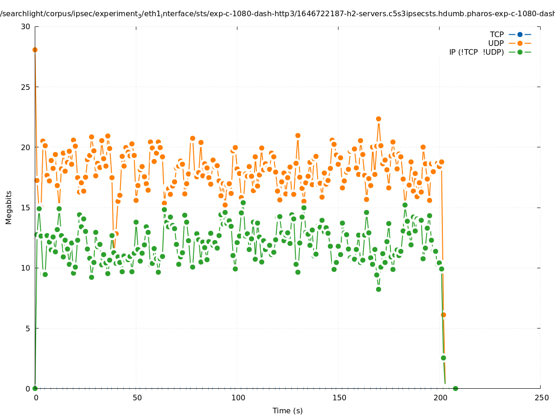
Task: Click the Time (s) x-axis label
Action: point(287,411)
